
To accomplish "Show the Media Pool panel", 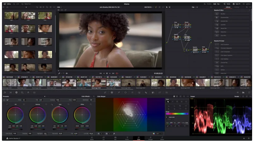I will pos(26,4).
